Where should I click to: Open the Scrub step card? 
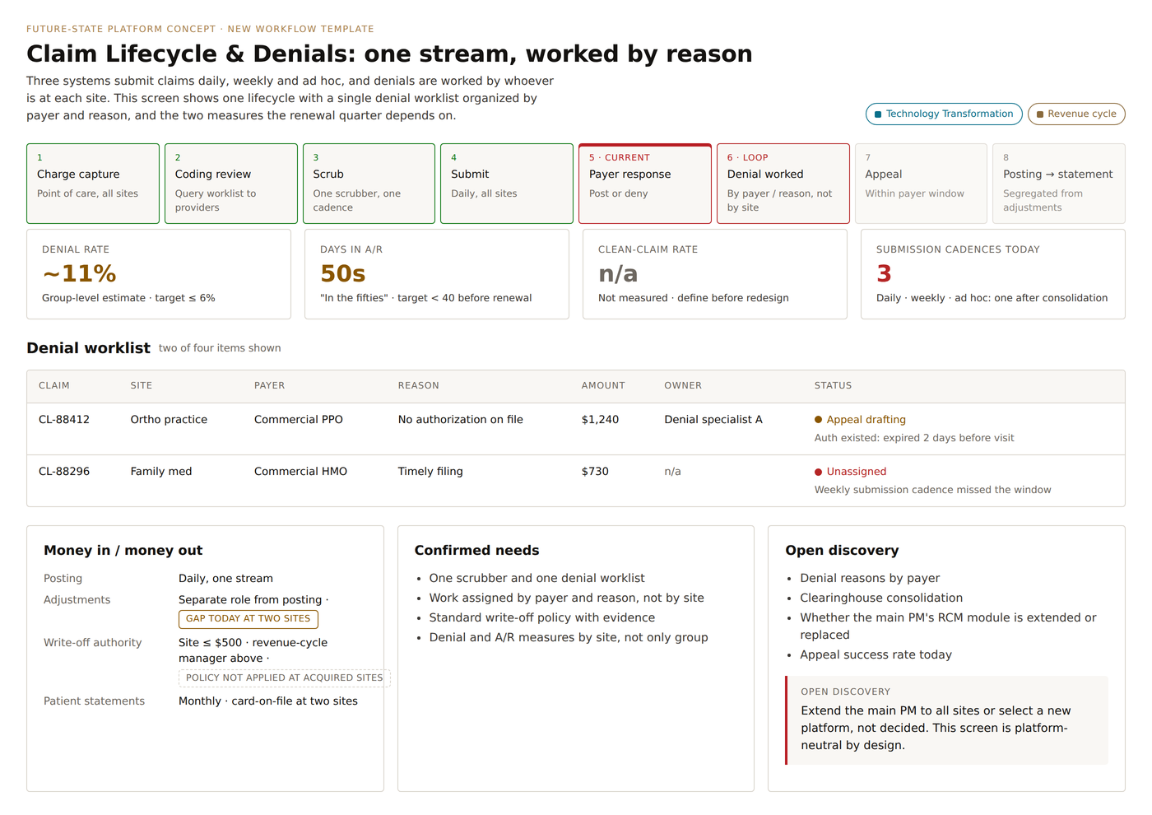point(369,184)
